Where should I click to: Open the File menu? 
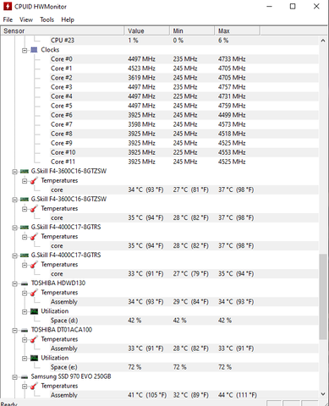[x=8, y=19]
